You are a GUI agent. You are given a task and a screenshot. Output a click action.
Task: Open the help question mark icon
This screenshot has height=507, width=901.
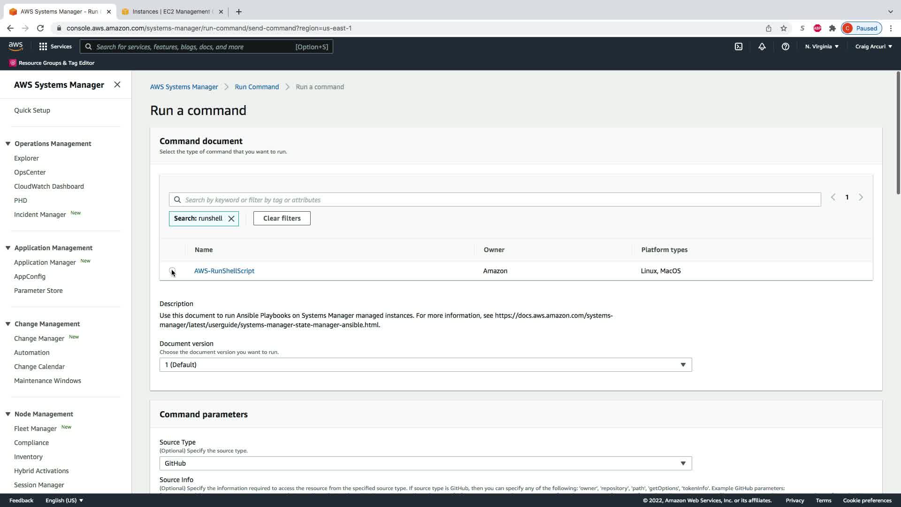pos(785,46)
